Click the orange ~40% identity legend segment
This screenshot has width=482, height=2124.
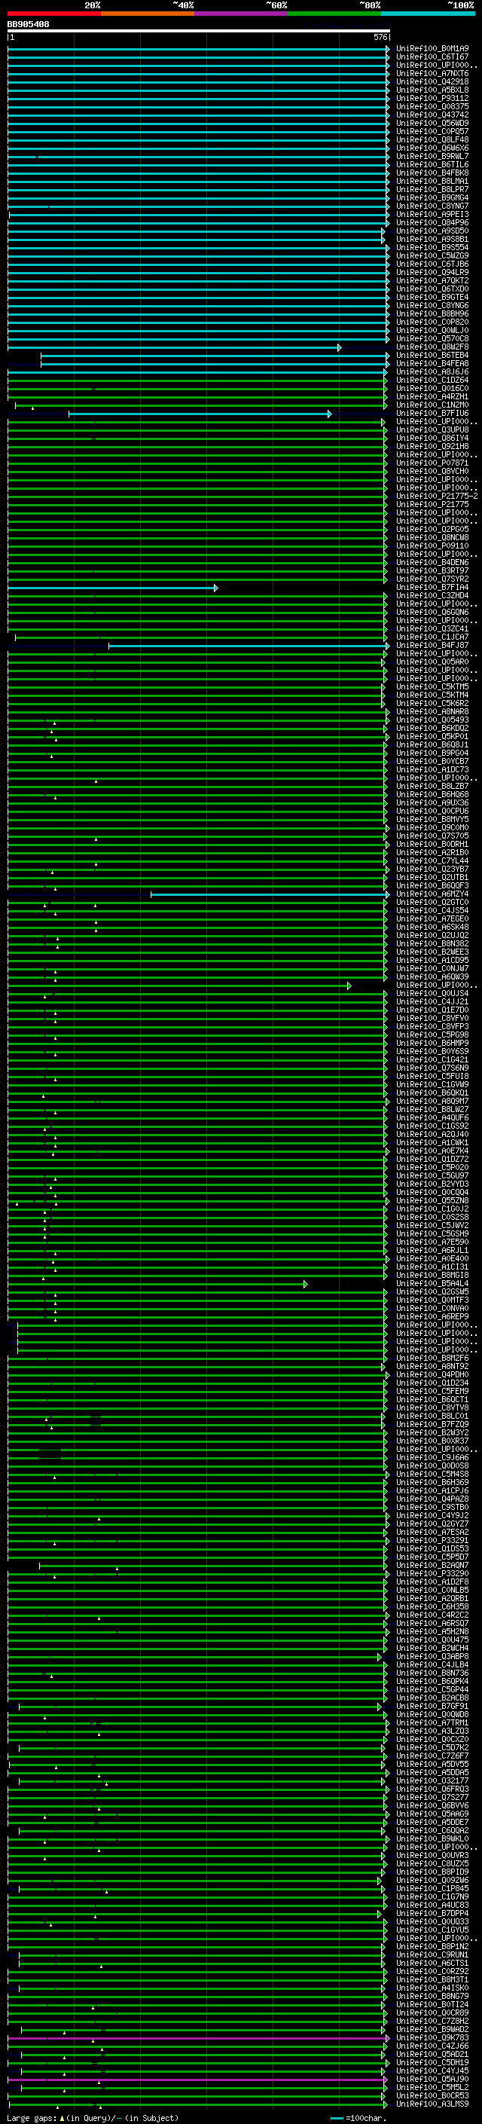tap(148, 14)
